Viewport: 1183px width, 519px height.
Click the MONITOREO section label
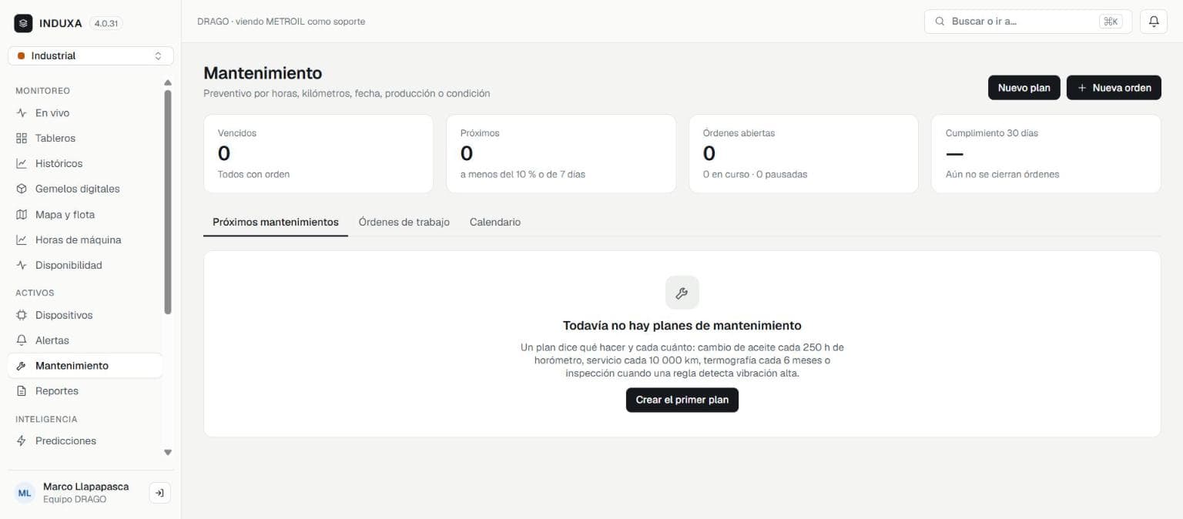pyautogui.click(x=42, y=91)
